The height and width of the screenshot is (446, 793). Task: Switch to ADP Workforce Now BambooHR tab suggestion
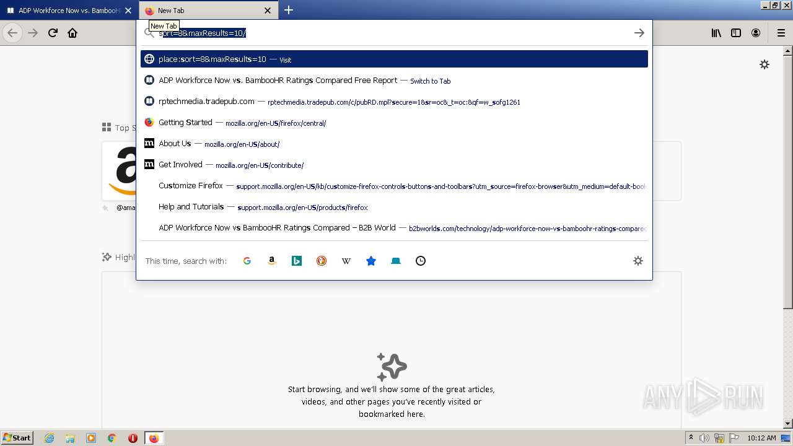click(394, 81)
